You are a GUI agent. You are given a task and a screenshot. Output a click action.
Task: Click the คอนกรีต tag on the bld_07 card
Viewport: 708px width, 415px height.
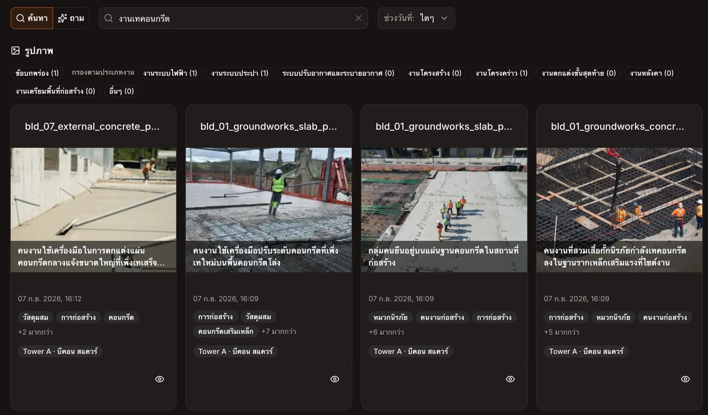(121, 317)
